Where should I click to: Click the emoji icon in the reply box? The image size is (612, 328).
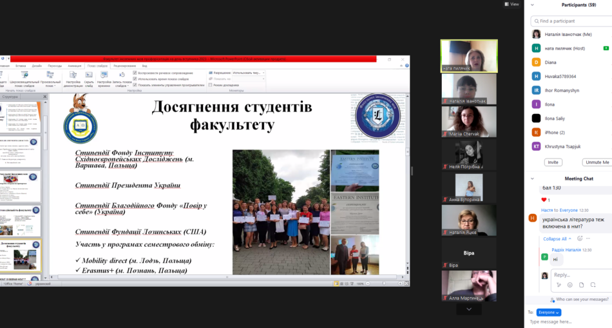pos(569,285)
